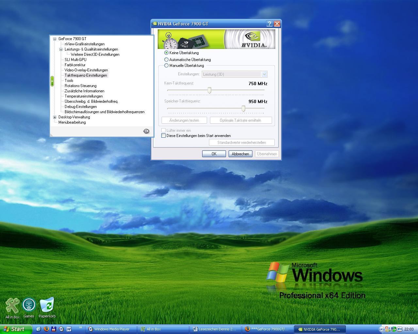
Task: Open the Windows Start menu
Action: click(16, 329)
